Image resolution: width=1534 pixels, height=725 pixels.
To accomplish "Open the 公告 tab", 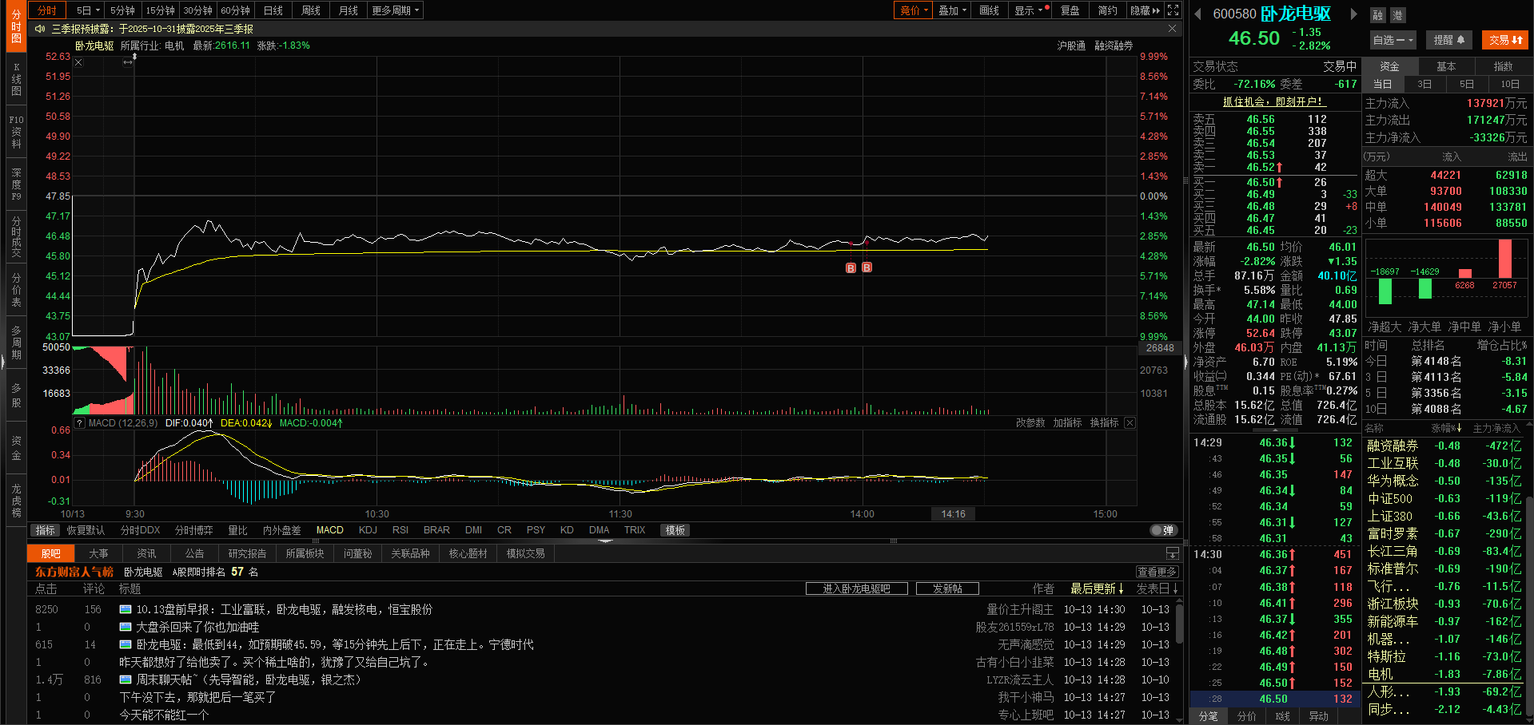I will (194, 553).
